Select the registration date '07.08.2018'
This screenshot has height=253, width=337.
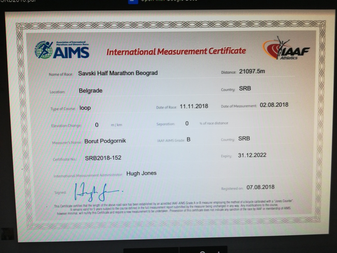pos(261,187)
